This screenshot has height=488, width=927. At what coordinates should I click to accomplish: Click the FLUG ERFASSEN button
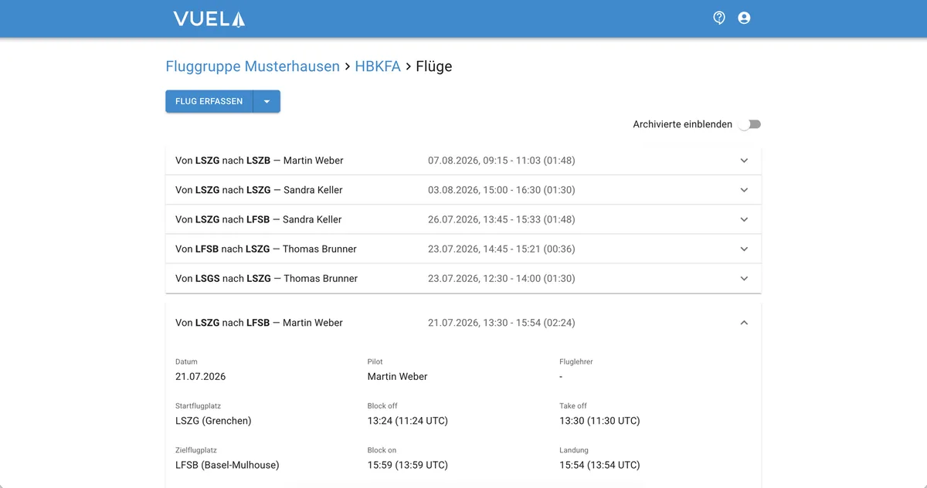[209, 101]
